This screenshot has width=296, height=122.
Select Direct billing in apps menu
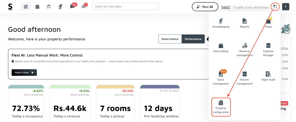(x=221, y=48)
